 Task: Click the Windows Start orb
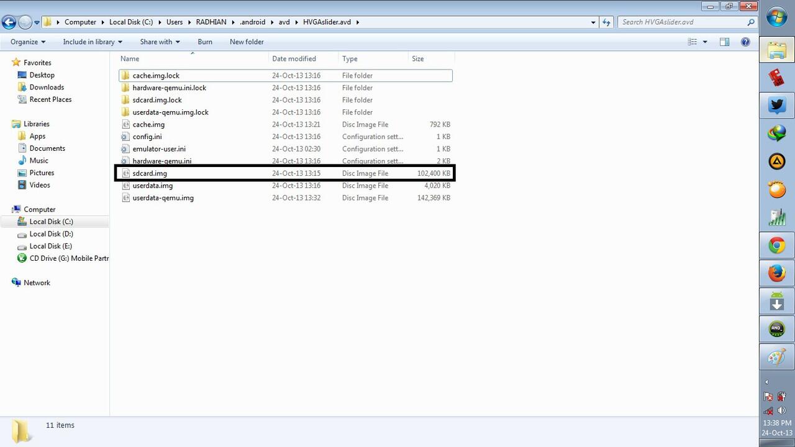click(776, 17)
